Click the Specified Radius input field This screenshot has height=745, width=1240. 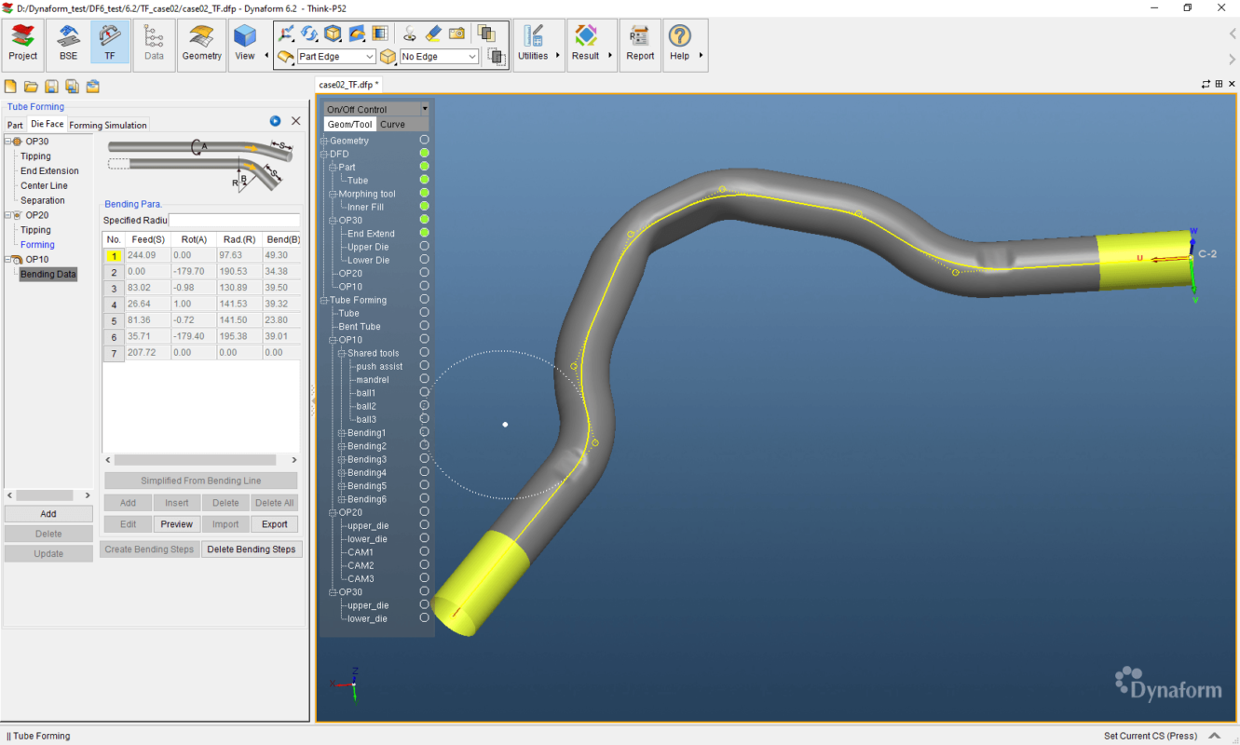(233, 220)
